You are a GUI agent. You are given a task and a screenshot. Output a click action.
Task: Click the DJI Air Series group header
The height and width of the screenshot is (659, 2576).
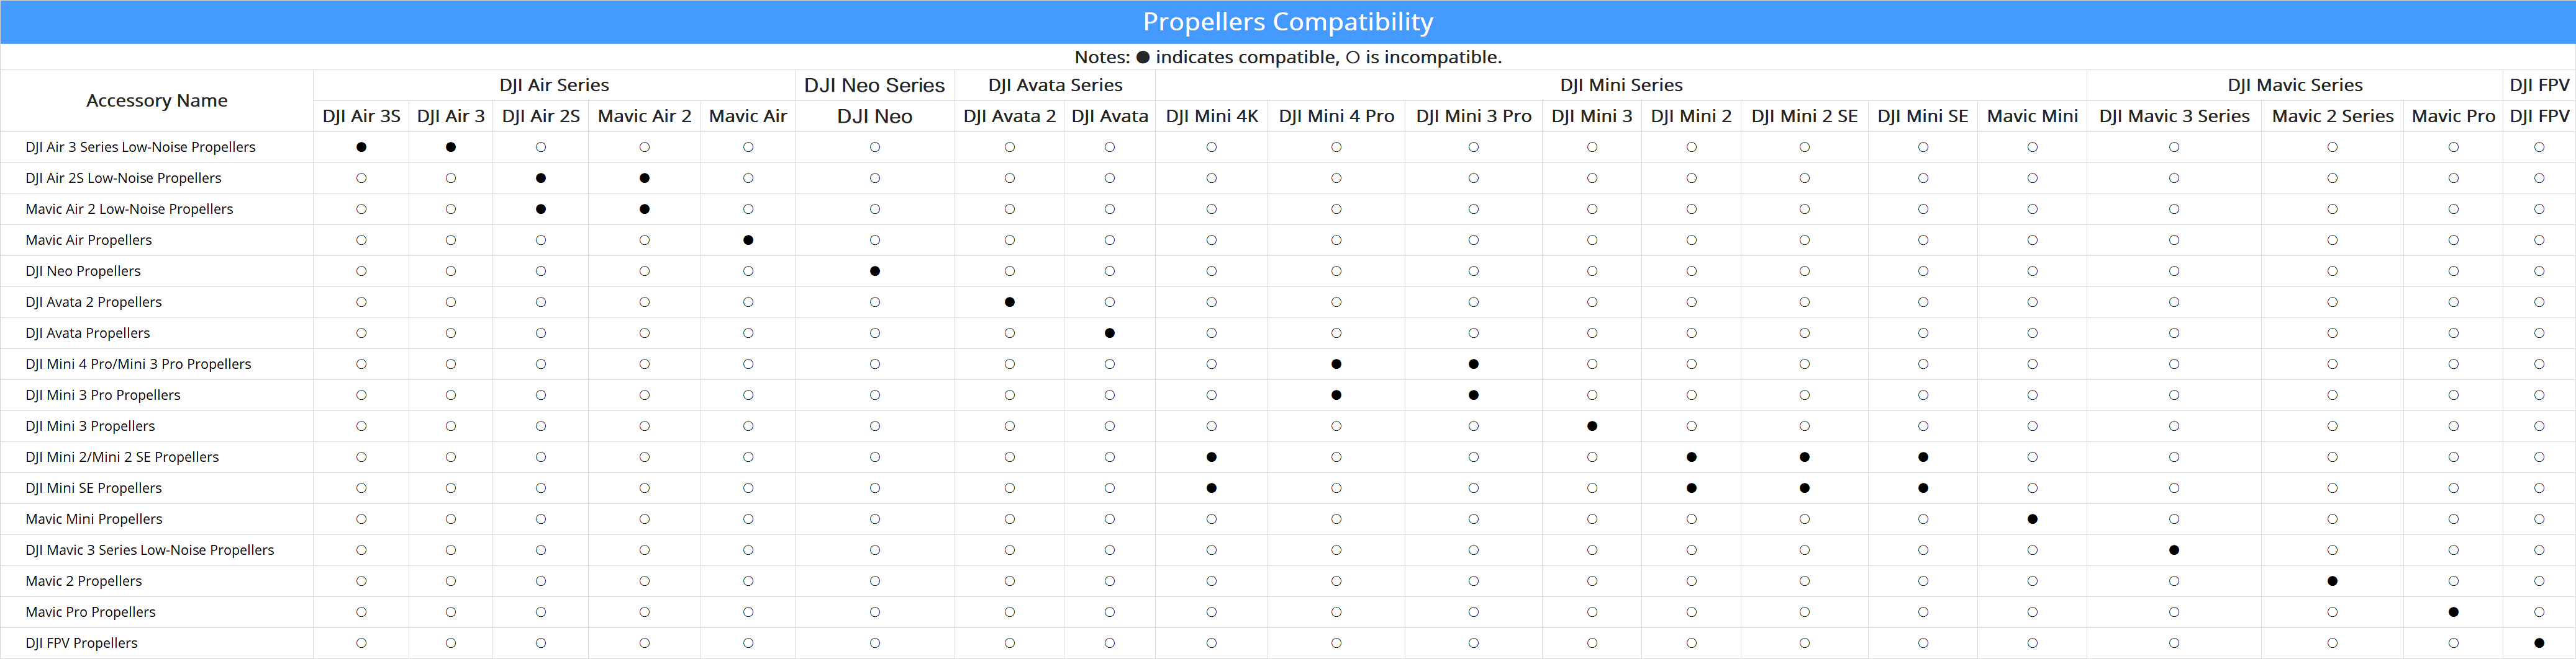(554, 85)
